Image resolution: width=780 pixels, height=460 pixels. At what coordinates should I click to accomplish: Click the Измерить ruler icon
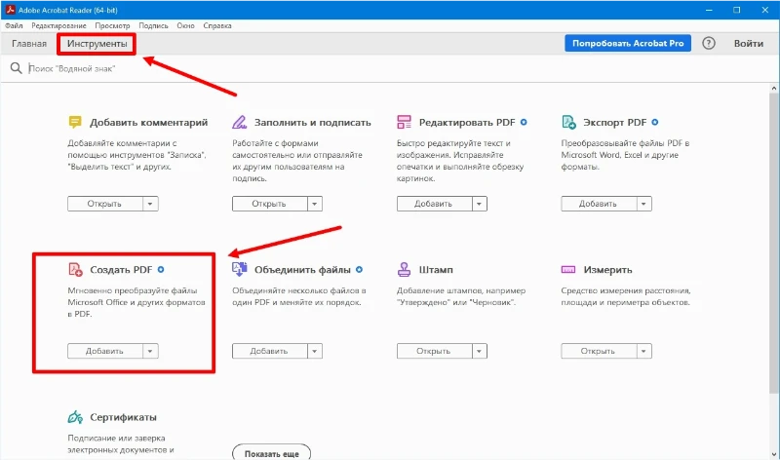568,270
